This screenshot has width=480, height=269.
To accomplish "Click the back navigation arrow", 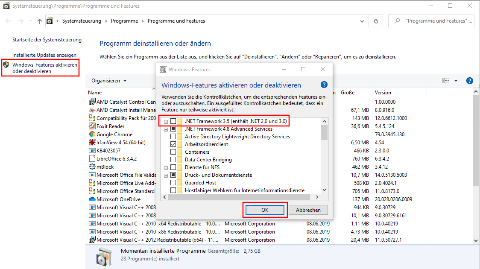I will [8, 21].
